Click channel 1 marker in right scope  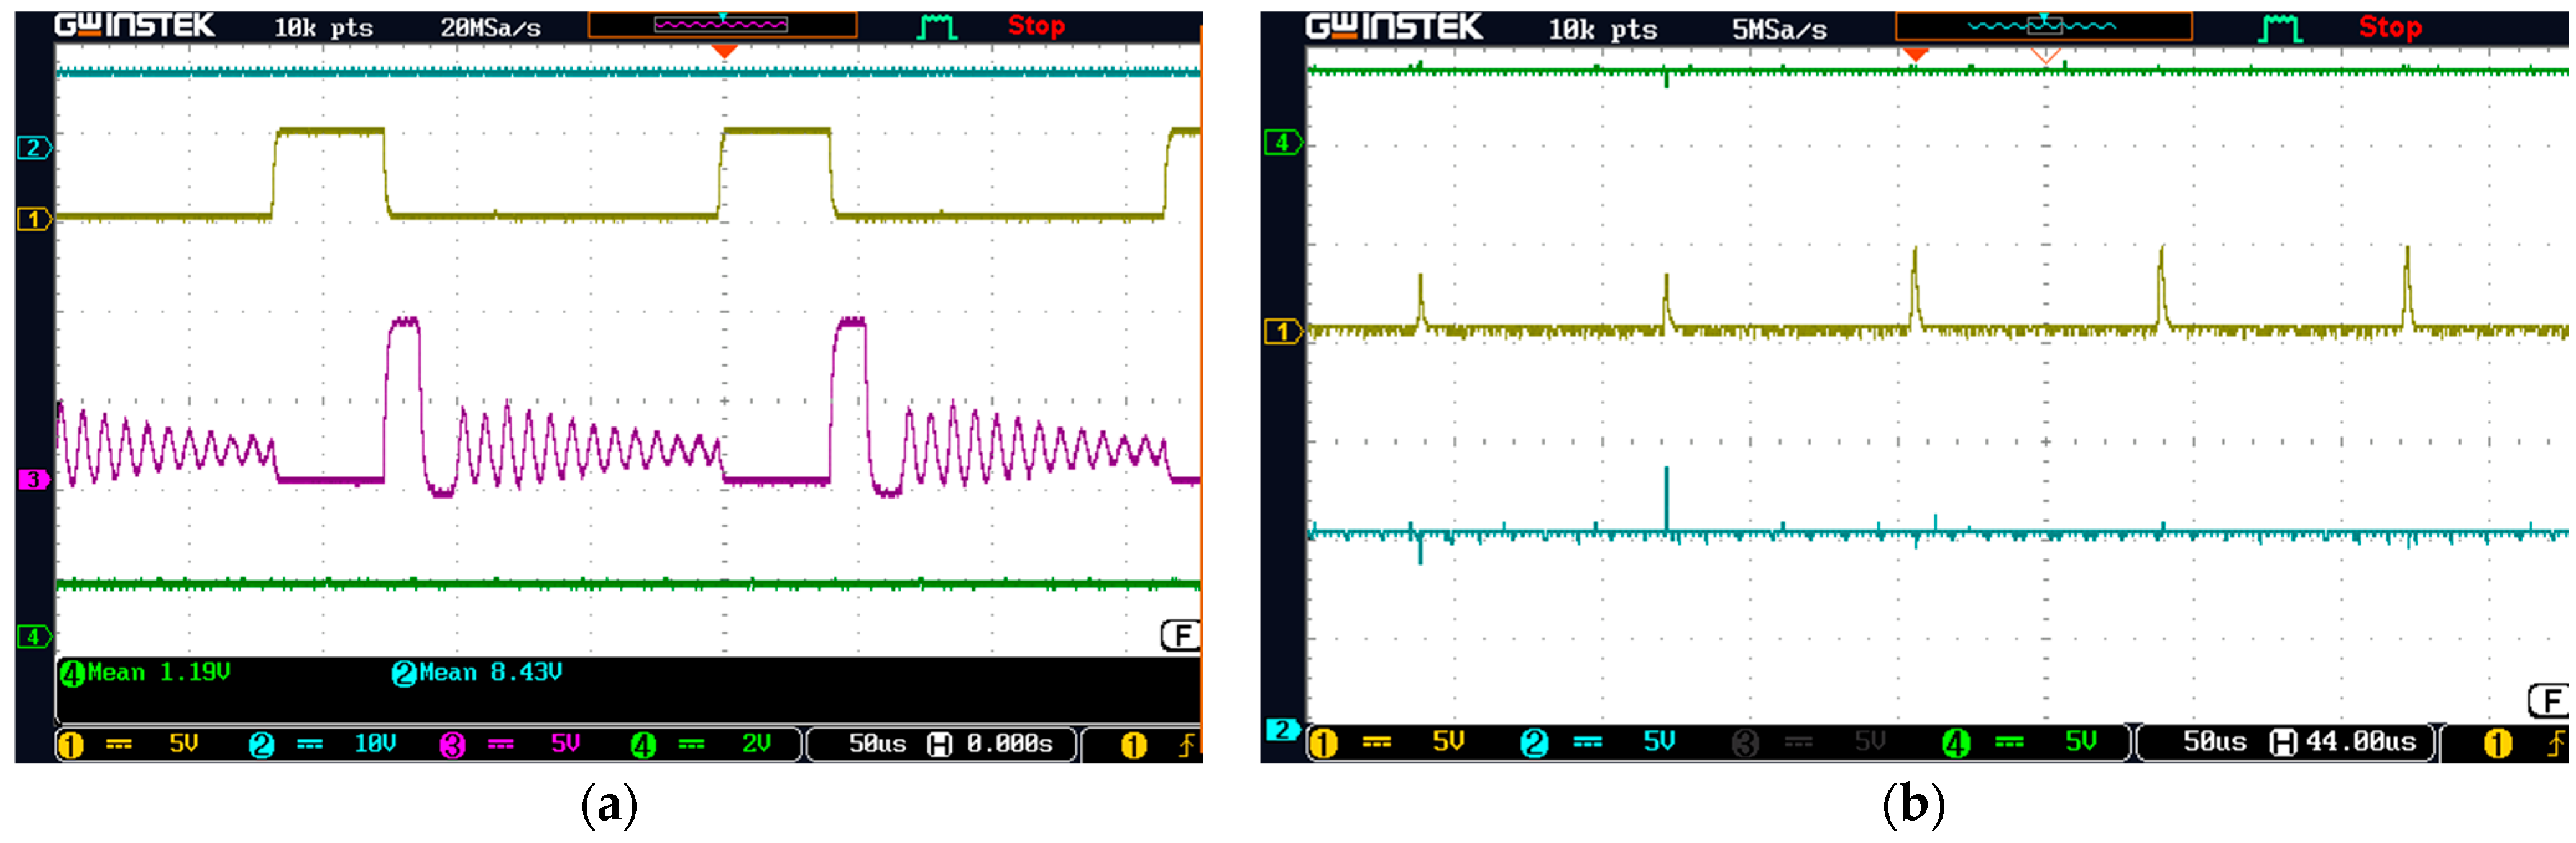click(x=1282, y=331)
